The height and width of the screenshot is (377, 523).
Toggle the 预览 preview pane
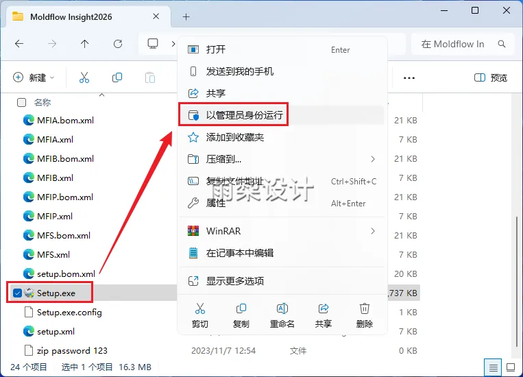(x=491, y=77)
